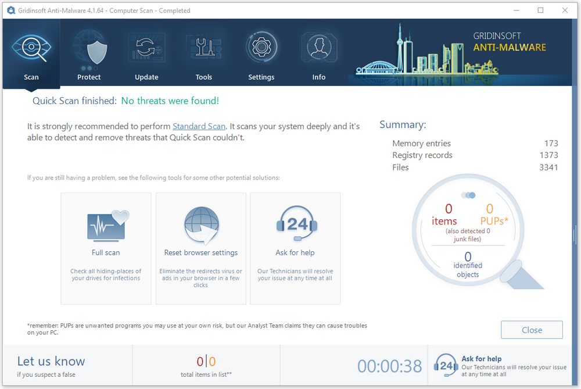581x389 pixels.
Task: Click the Let us know heading
Action: pyautogui.click(x=51, y=361)
